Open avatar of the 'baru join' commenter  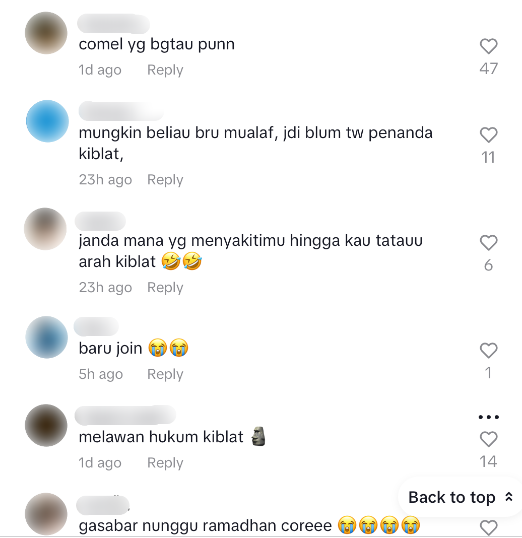click(47, 338)
